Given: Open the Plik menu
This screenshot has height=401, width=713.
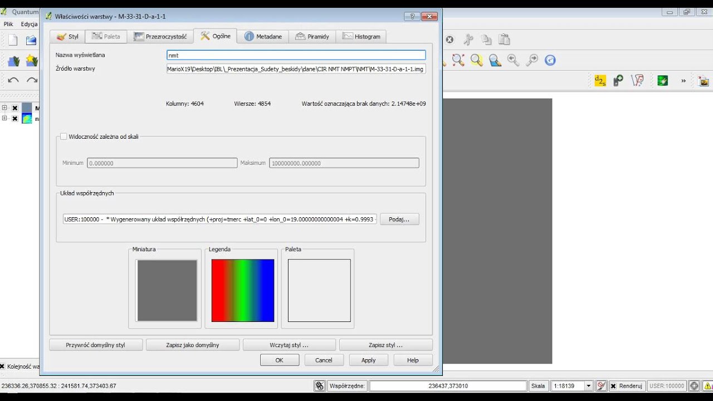Looking at the screenshot, I should [x=8, y=24].
